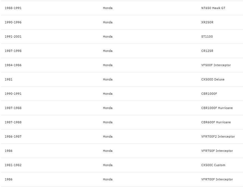Select the CR125R model cell
Viewport: 243px width, 187px height.
tap(207, 51)
